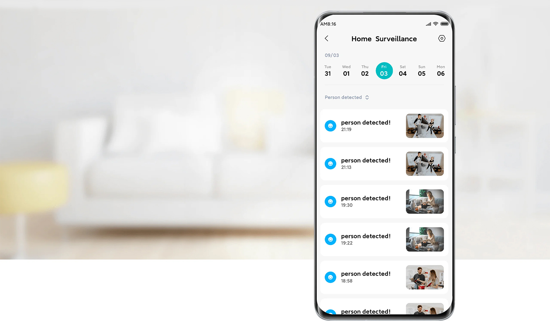Open thumbnail preview for 21:19 event
This screenshot has height=321, width=550.
[425, 125]
